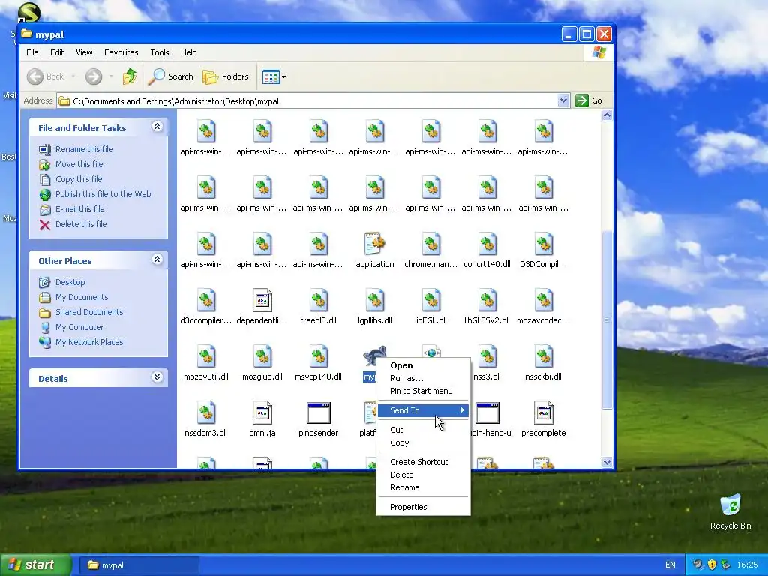Click the scrollbar up arrow
768x576 pixels.
pos(607,115)
